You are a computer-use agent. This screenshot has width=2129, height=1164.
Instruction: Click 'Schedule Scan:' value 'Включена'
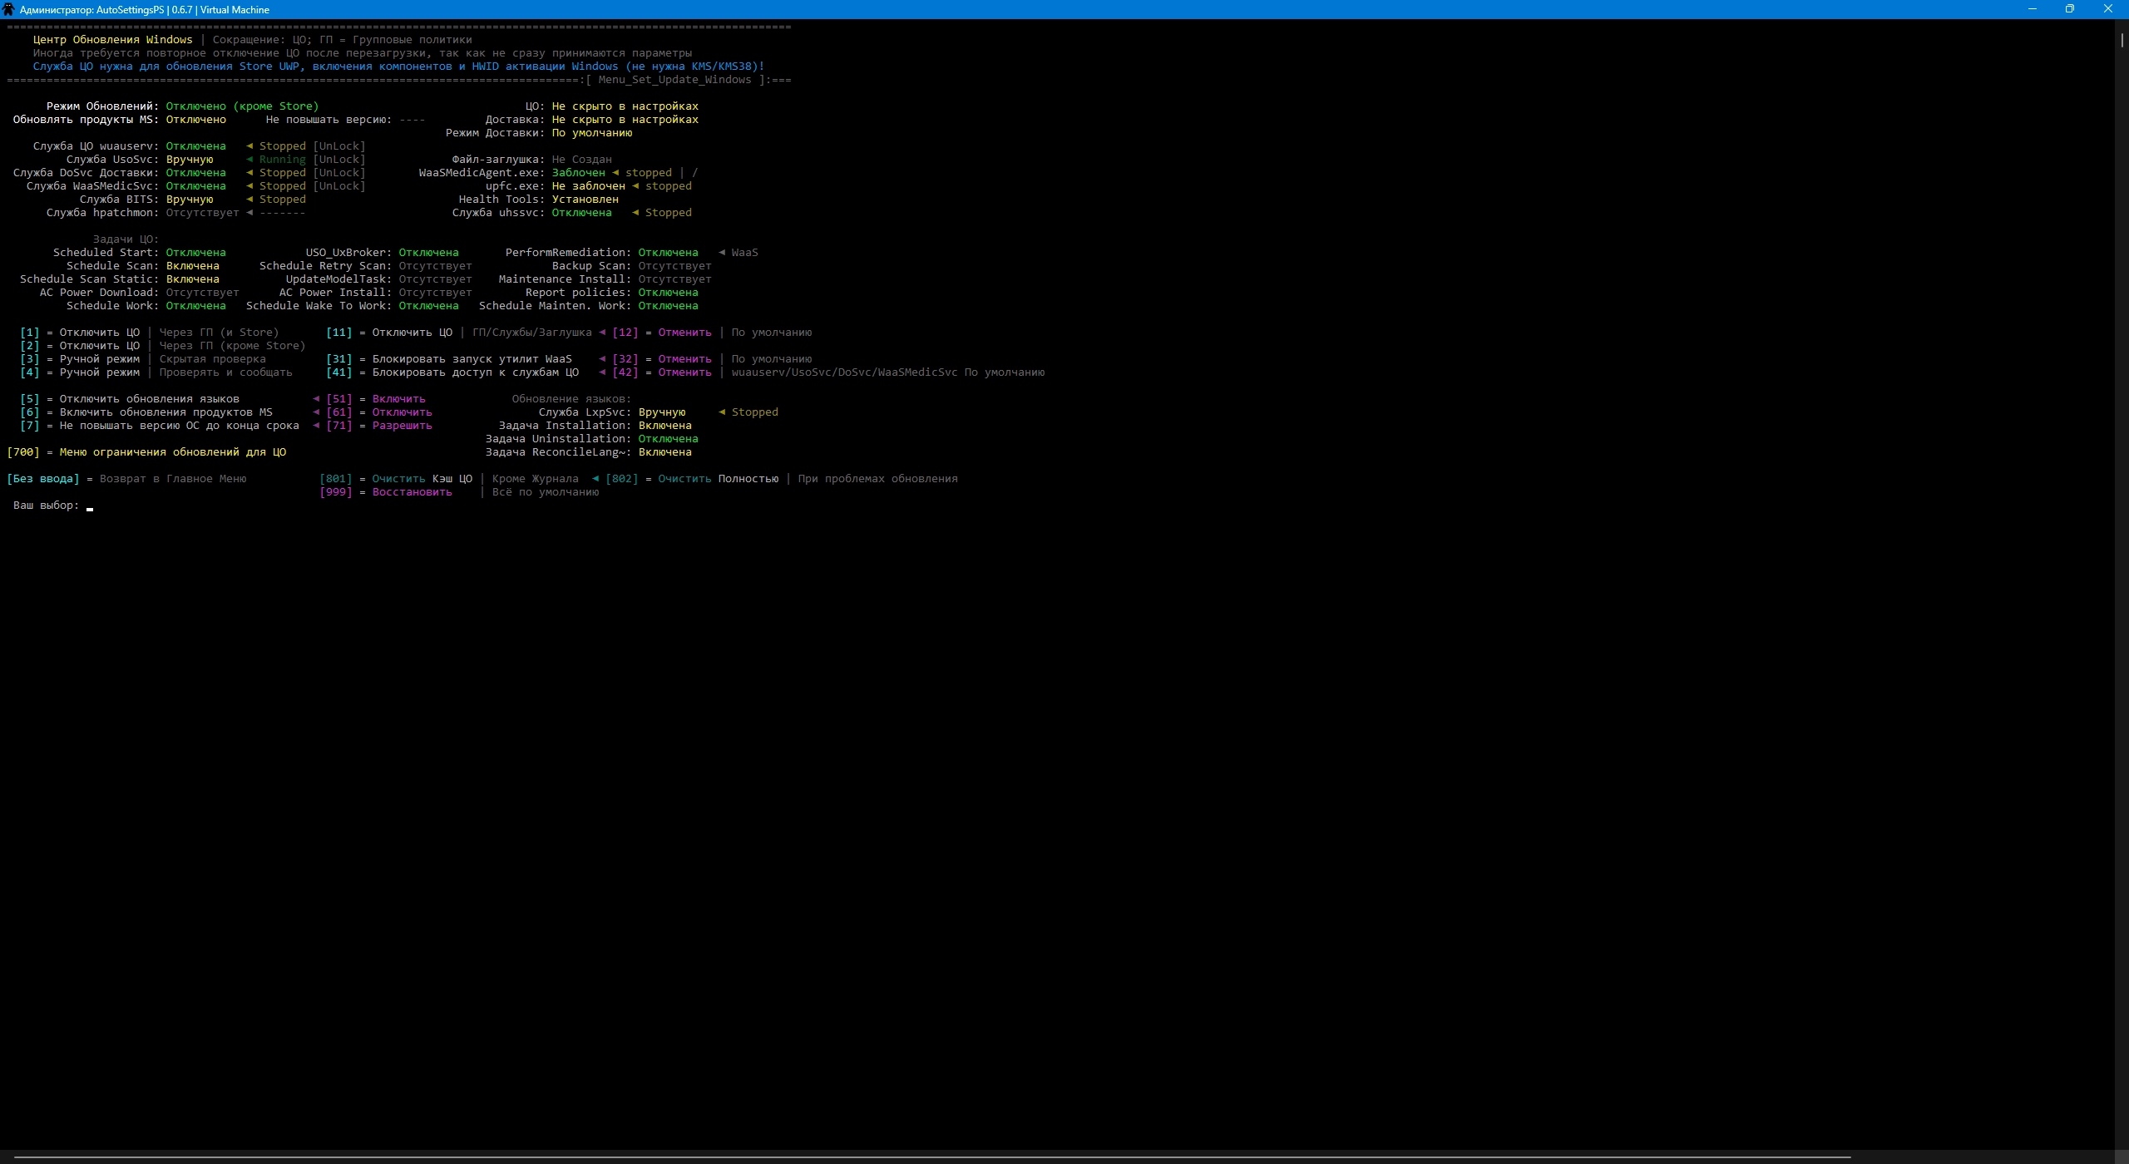pyautogui.click(x=193, y=266)
